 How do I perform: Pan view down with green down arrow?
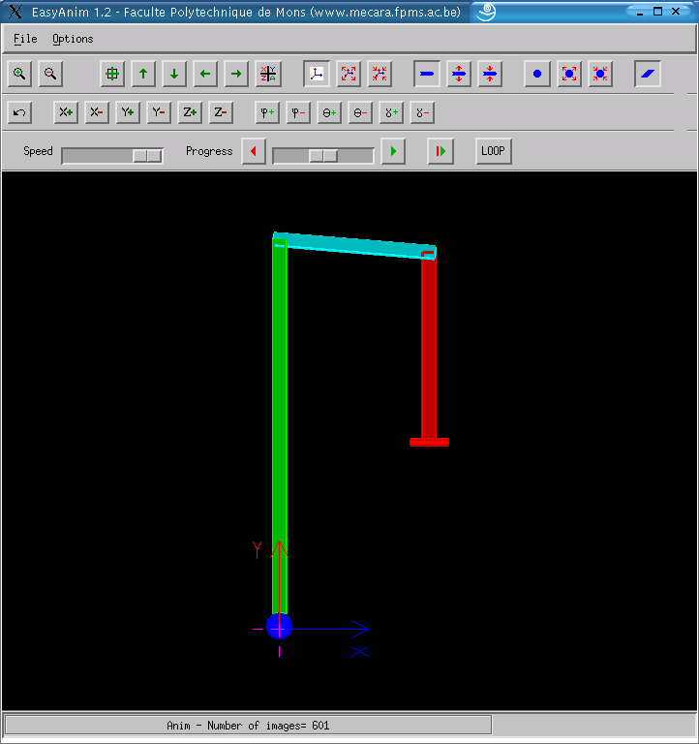[174, 74]
